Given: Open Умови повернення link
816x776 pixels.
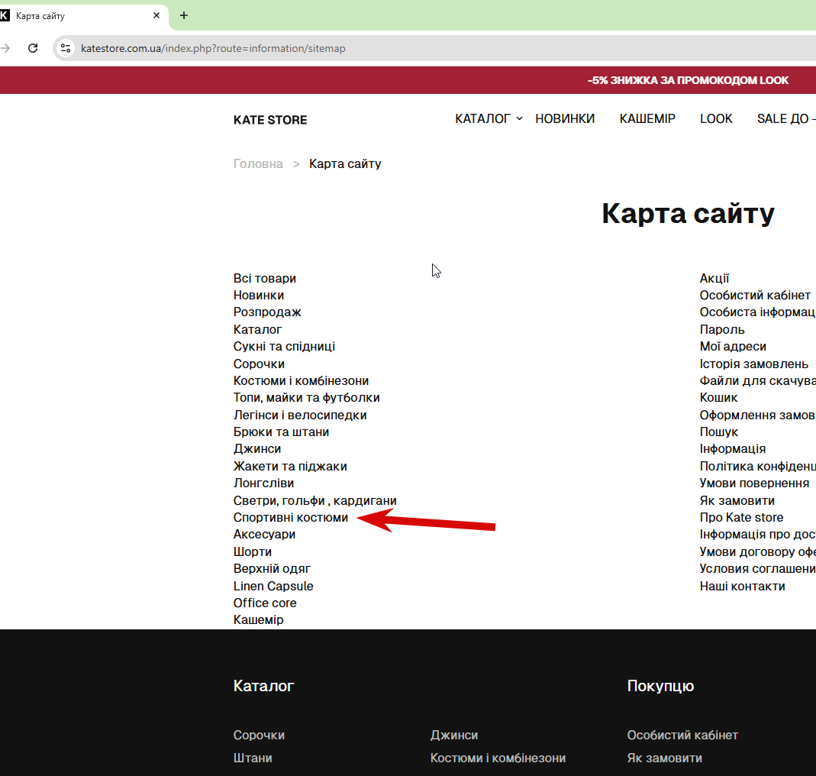Looking at the screenshot, I should (x=754, y=483).
